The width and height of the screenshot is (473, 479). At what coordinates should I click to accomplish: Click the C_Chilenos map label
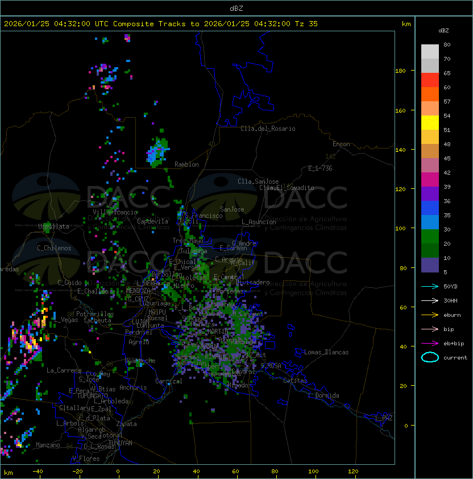point(54,248)
